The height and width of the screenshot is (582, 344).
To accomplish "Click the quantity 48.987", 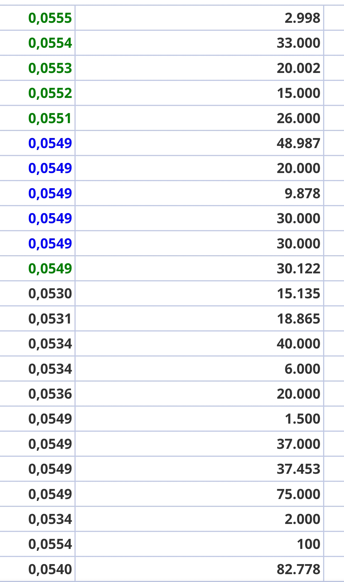I will (299, 143).
